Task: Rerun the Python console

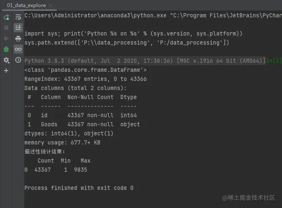Action: (x=6, y=17)
